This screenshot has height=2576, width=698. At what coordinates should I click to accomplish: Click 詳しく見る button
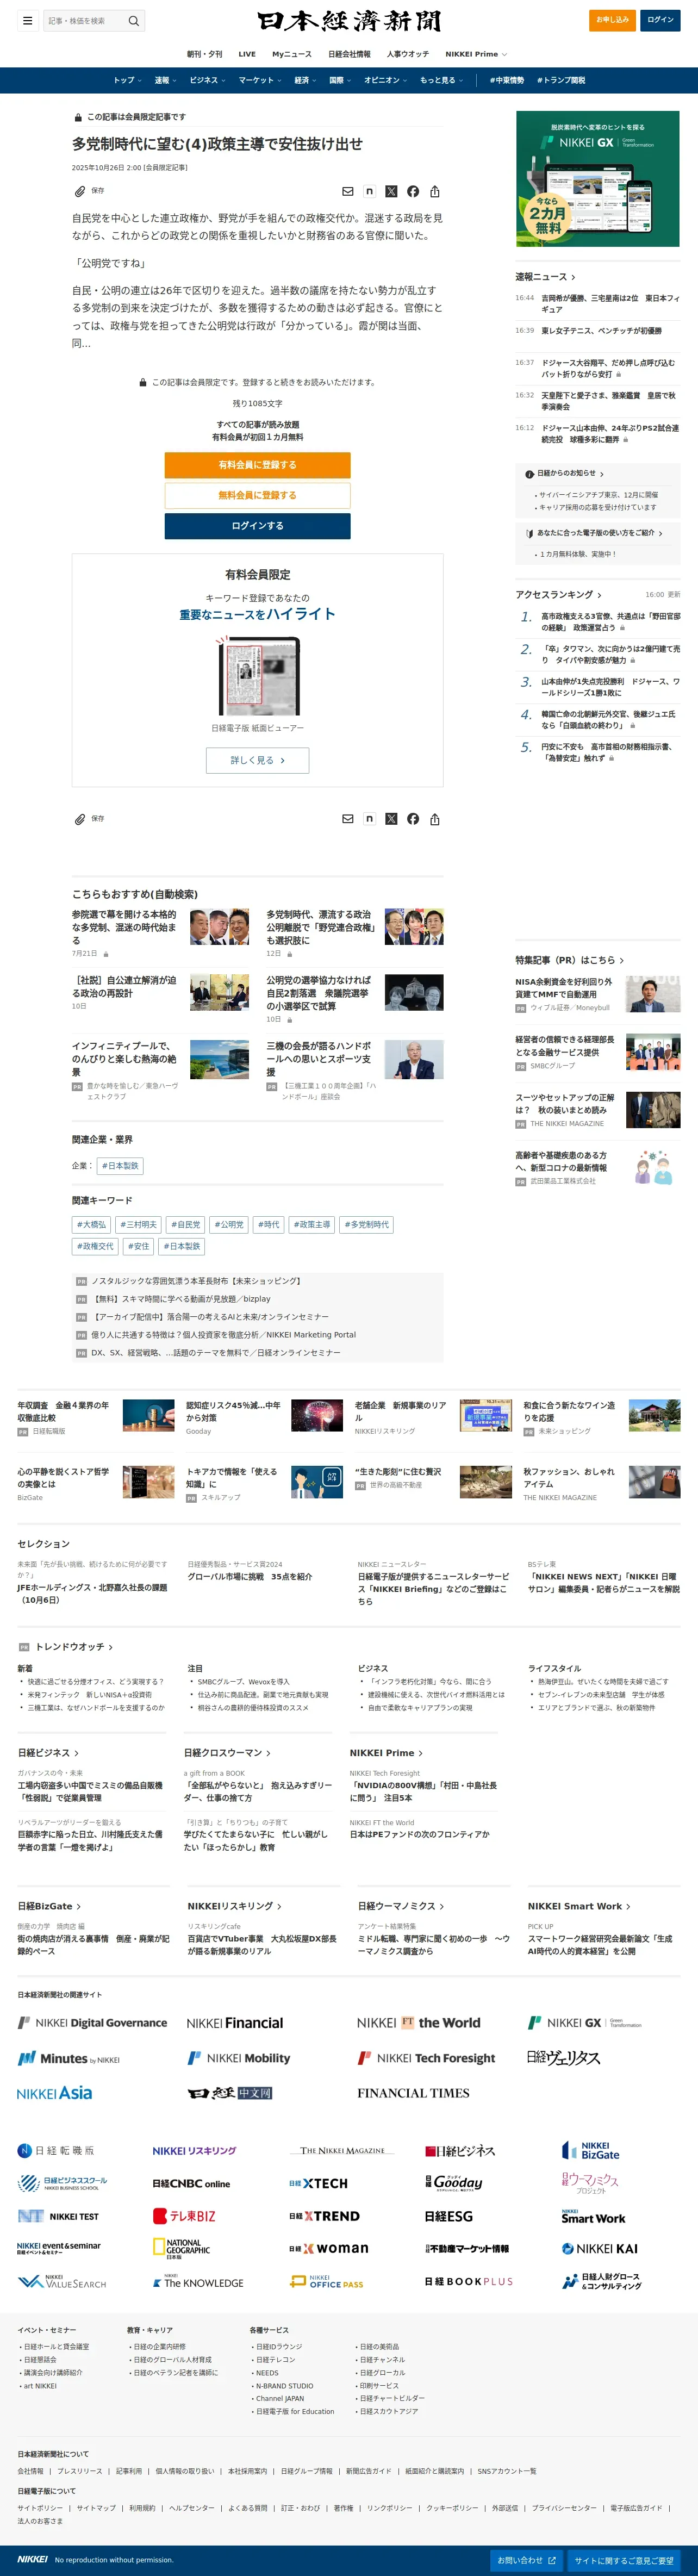[x=257, y=760]
